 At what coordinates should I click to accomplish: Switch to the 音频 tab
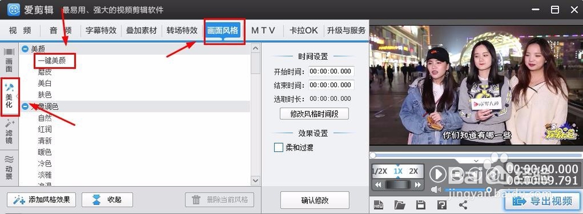tap(61, 30)
